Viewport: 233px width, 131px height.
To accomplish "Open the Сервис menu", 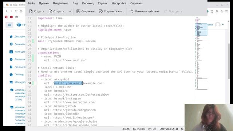I will (x=103, y=3).
